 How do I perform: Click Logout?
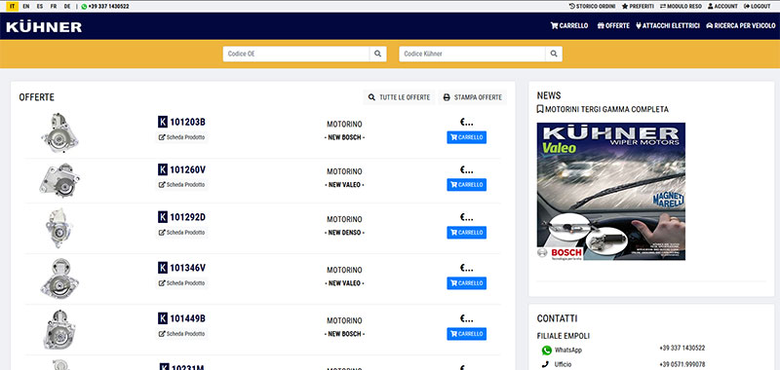[757, 7]
